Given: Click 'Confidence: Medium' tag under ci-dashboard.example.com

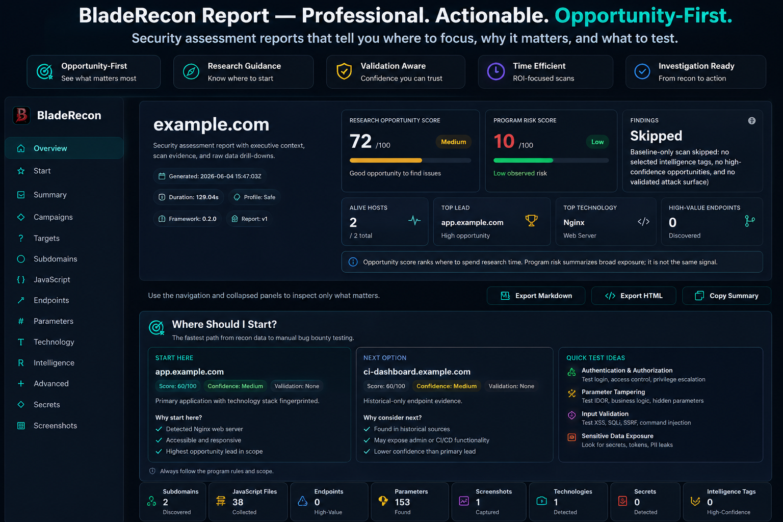Looking at the screenshot, I should point(447,386).
